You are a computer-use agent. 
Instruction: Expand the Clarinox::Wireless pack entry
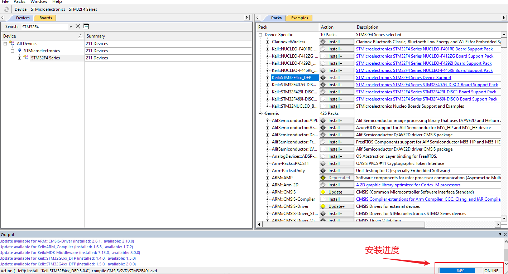[x=268, y=42]
